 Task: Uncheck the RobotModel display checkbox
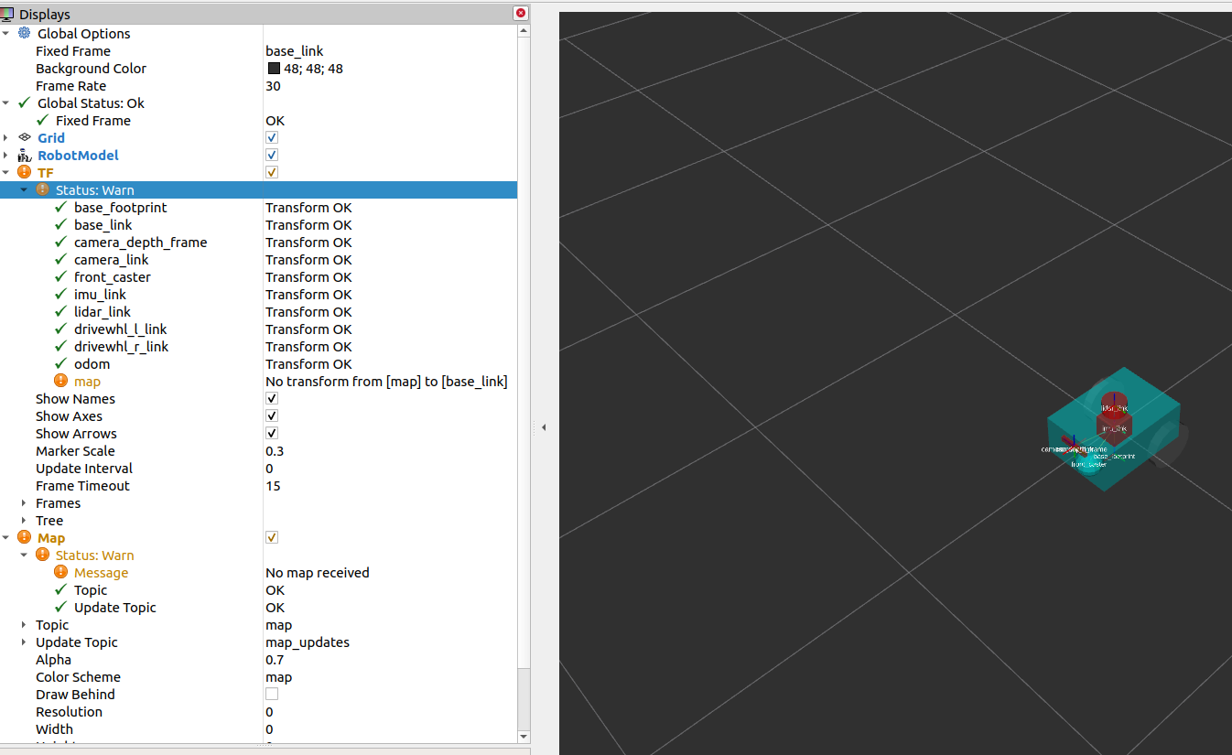tap(272, 156)
